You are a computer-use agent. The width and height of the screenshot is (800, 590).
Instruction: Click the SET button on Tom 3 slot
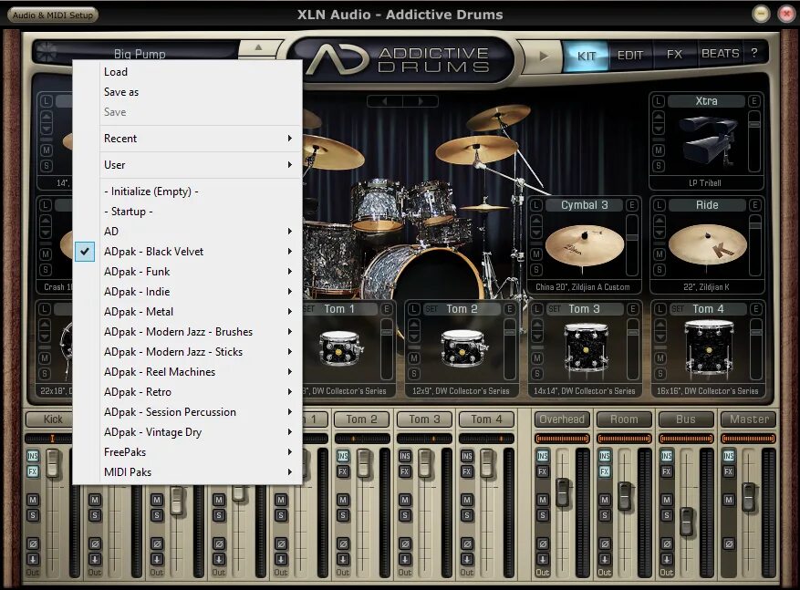pyautogui.click(x=555, y=309)
